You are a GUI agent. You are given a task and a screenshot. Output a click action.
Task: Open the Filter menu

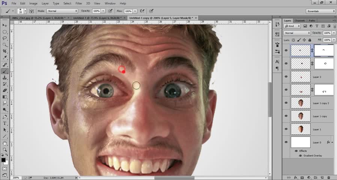79,3
